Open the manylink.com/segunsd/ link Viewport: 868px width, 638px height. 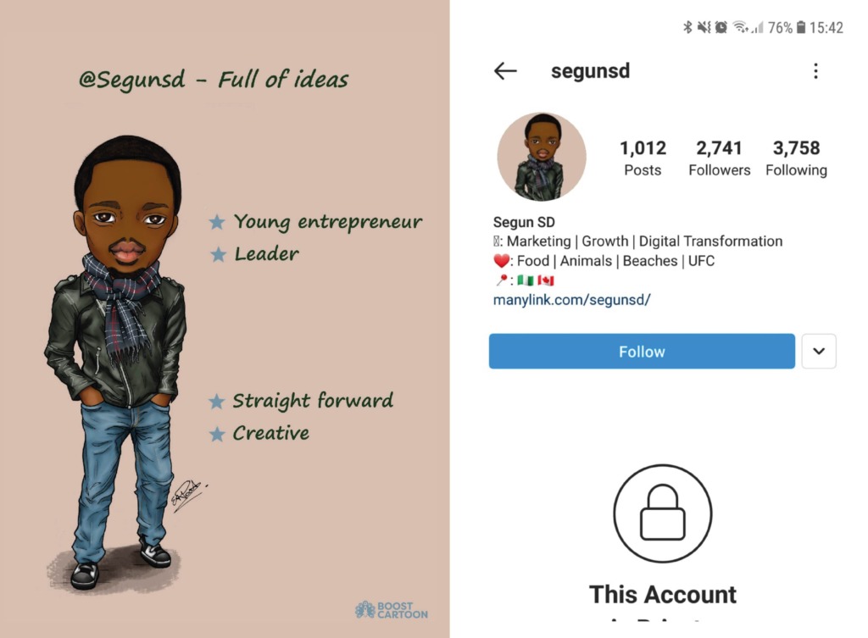point(571,300)
